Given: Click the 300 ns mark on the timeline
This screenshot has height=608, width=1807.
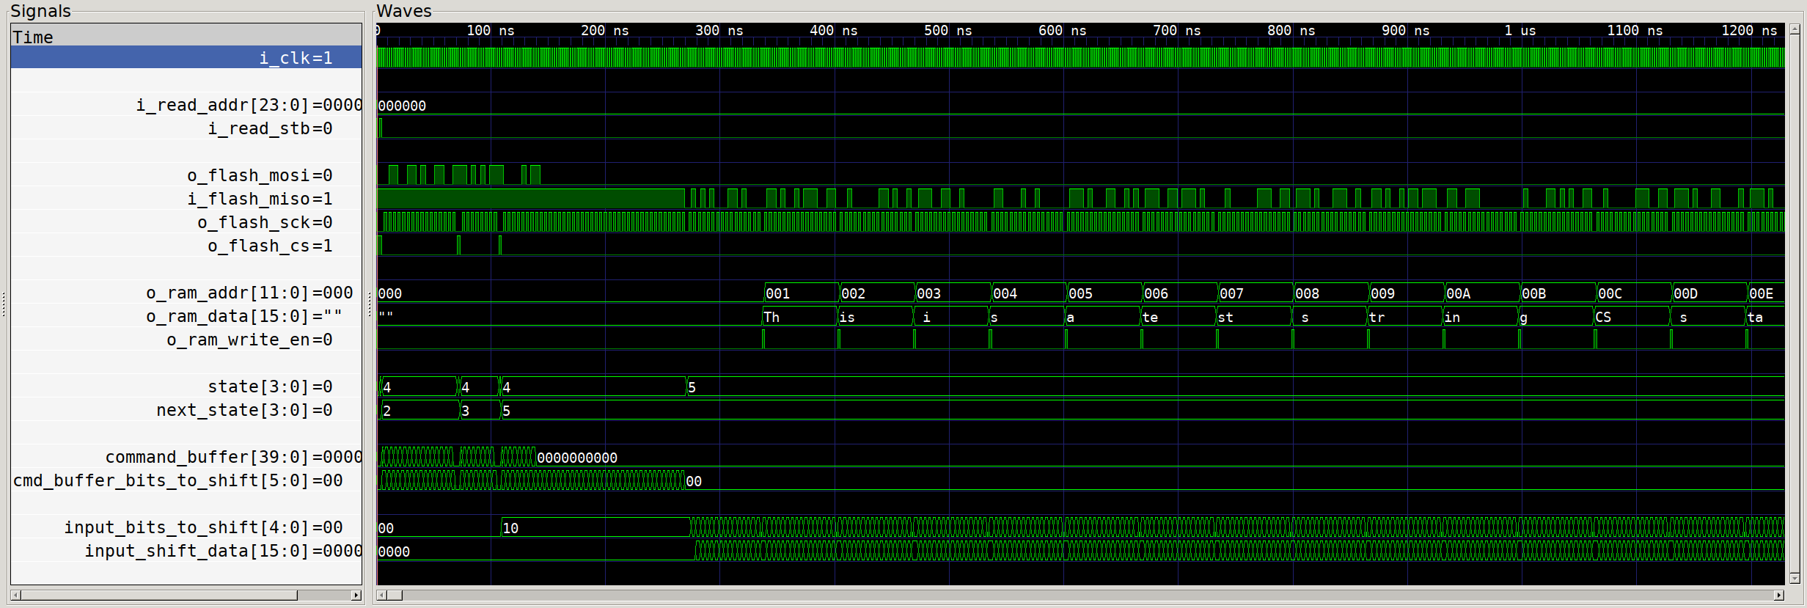Looking at the screenshot, I should tap(719, 31).
